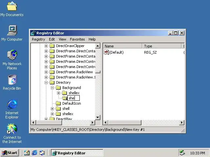The image size is (210, 157).
Task: Click the Background folder icon
Action: coord(58,88)
